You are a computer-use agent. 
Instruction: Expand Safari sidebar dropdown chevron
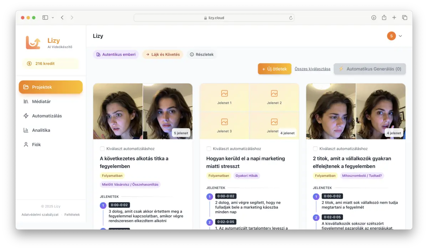pos(53,17)
